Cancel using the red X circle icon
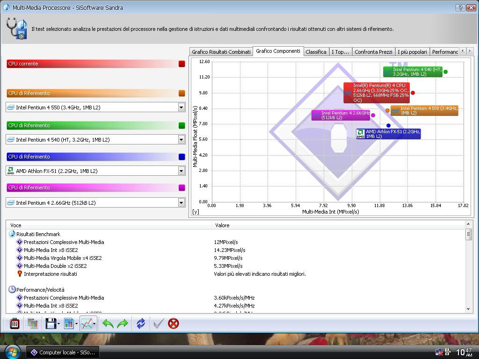The image size is (479, 359). pyautogui.click(x=174, y=323)
